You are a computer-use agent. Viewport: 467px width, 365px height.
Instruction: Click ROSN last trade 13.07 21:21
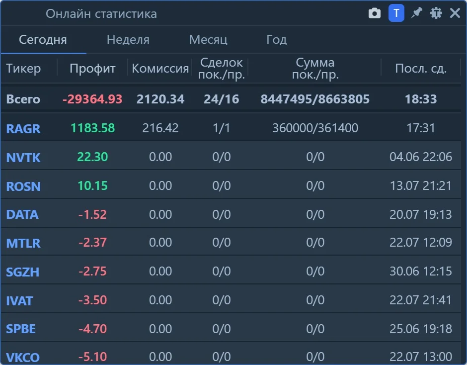420,186
